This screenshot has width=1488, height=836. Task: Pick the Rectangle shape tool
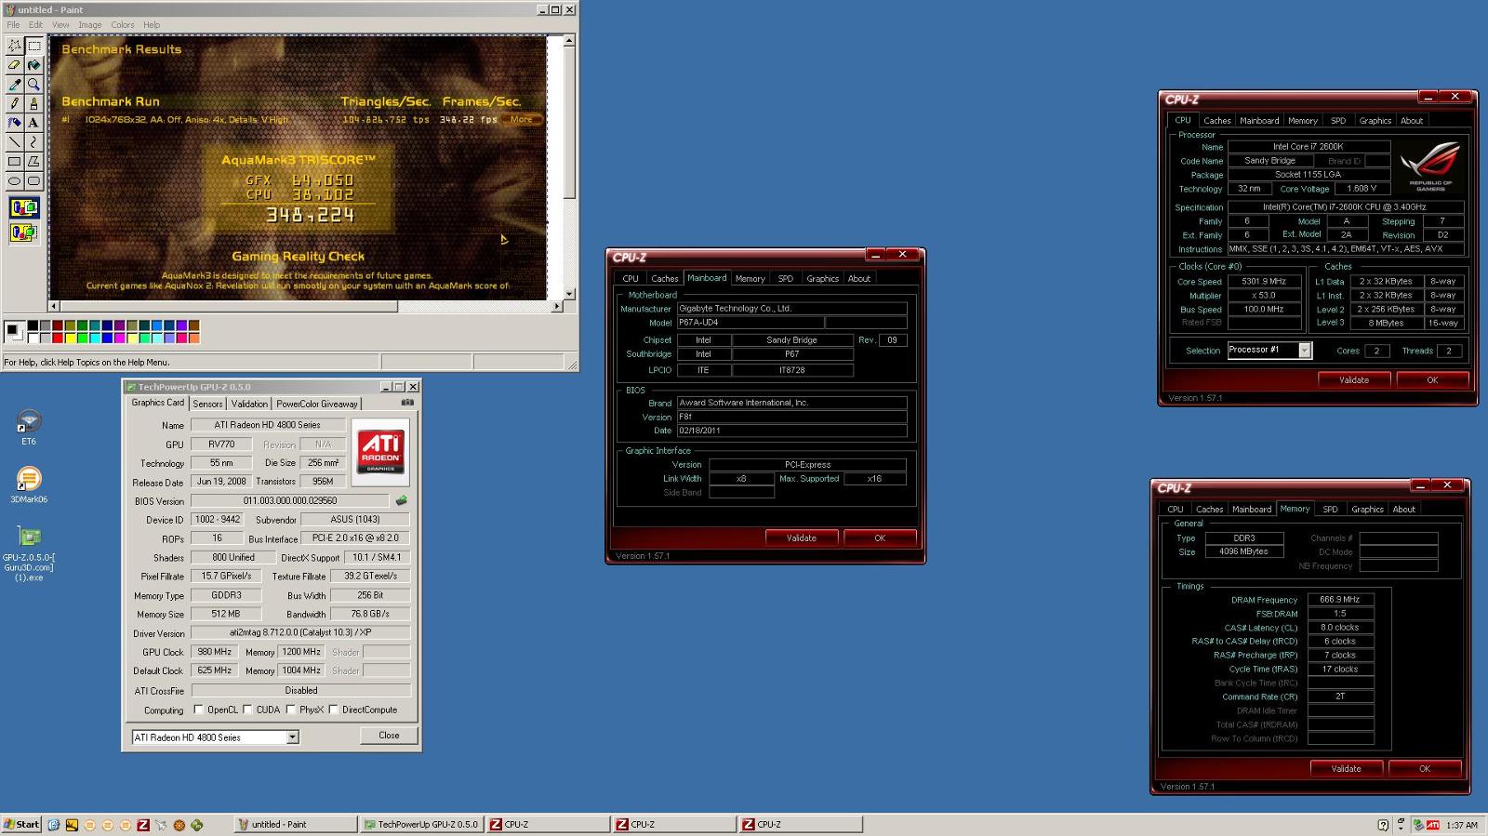(14, 162)
